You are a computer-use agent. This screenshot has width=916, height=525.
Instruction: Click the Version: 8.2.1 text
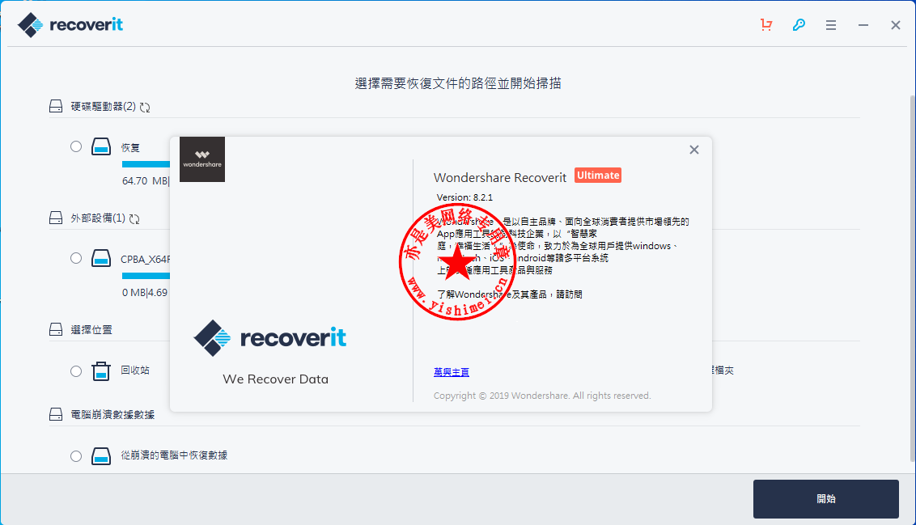click(x=464, y=197)
